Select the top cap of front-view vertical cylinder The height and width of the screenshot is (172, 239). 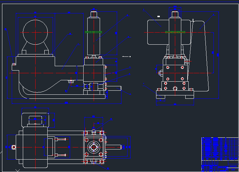[x=94, y=14]
